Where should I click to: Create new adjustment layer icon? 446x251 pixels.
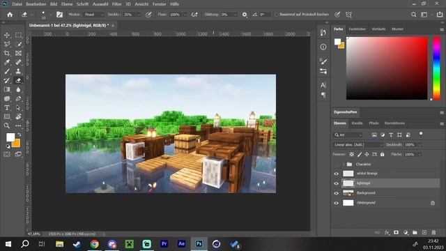pos(406,232)
